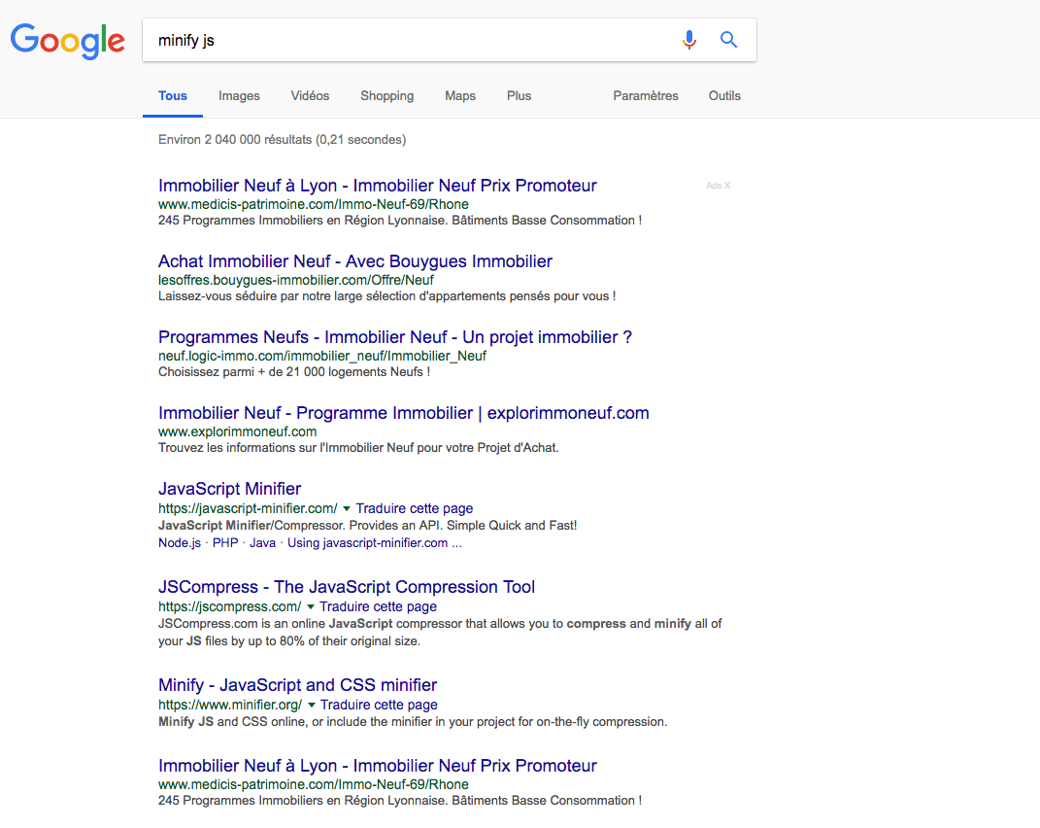Open explorimmoneuf.com Programme Immobilier link
Viewport: 1040px width, 828px height.
click(x=403, y=412)
